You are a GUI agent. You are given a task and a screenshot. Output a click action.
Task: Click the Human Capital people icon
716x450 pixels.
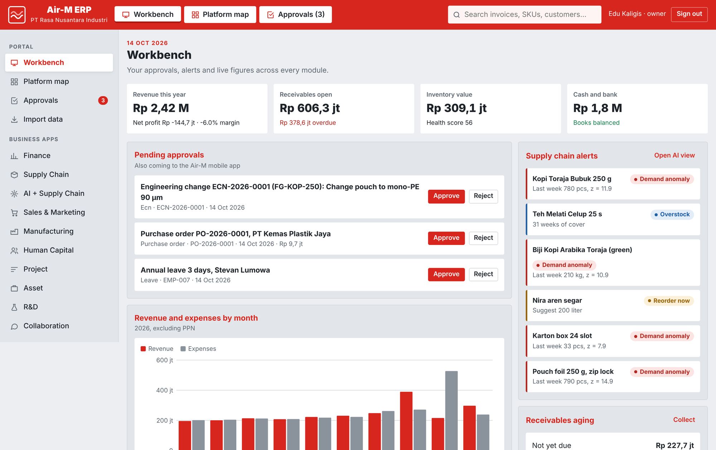(14, 251)
